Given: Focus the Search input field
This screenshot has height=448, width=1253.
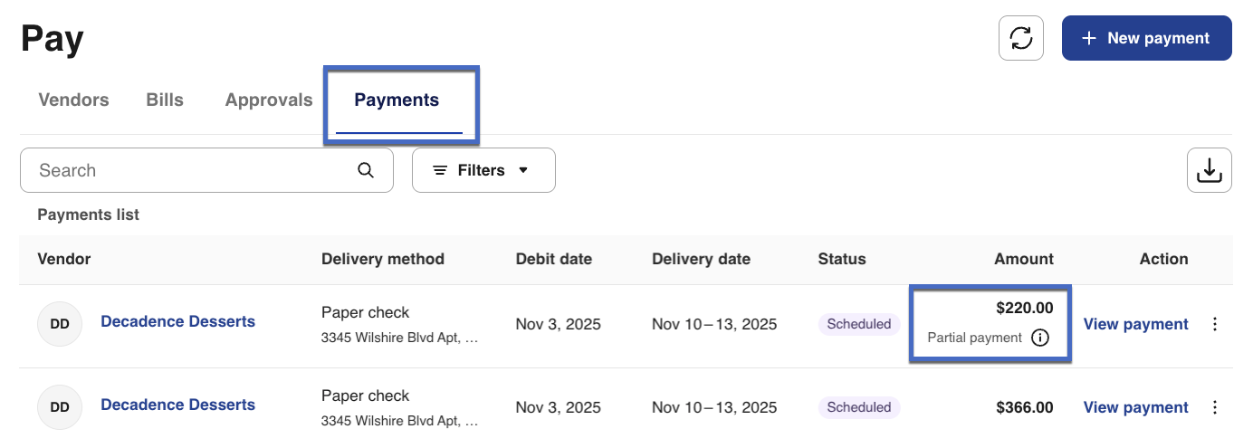Looking at the screenshot, I should coord(190,170).
